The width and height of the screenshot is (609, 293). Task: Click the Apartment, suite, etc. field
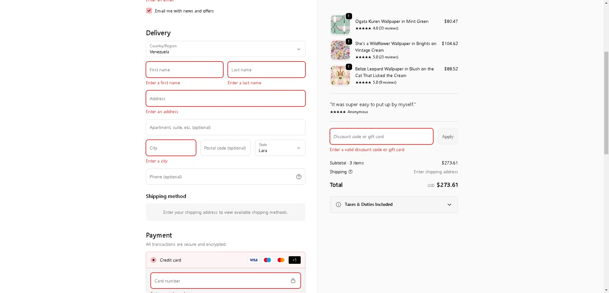226,127
